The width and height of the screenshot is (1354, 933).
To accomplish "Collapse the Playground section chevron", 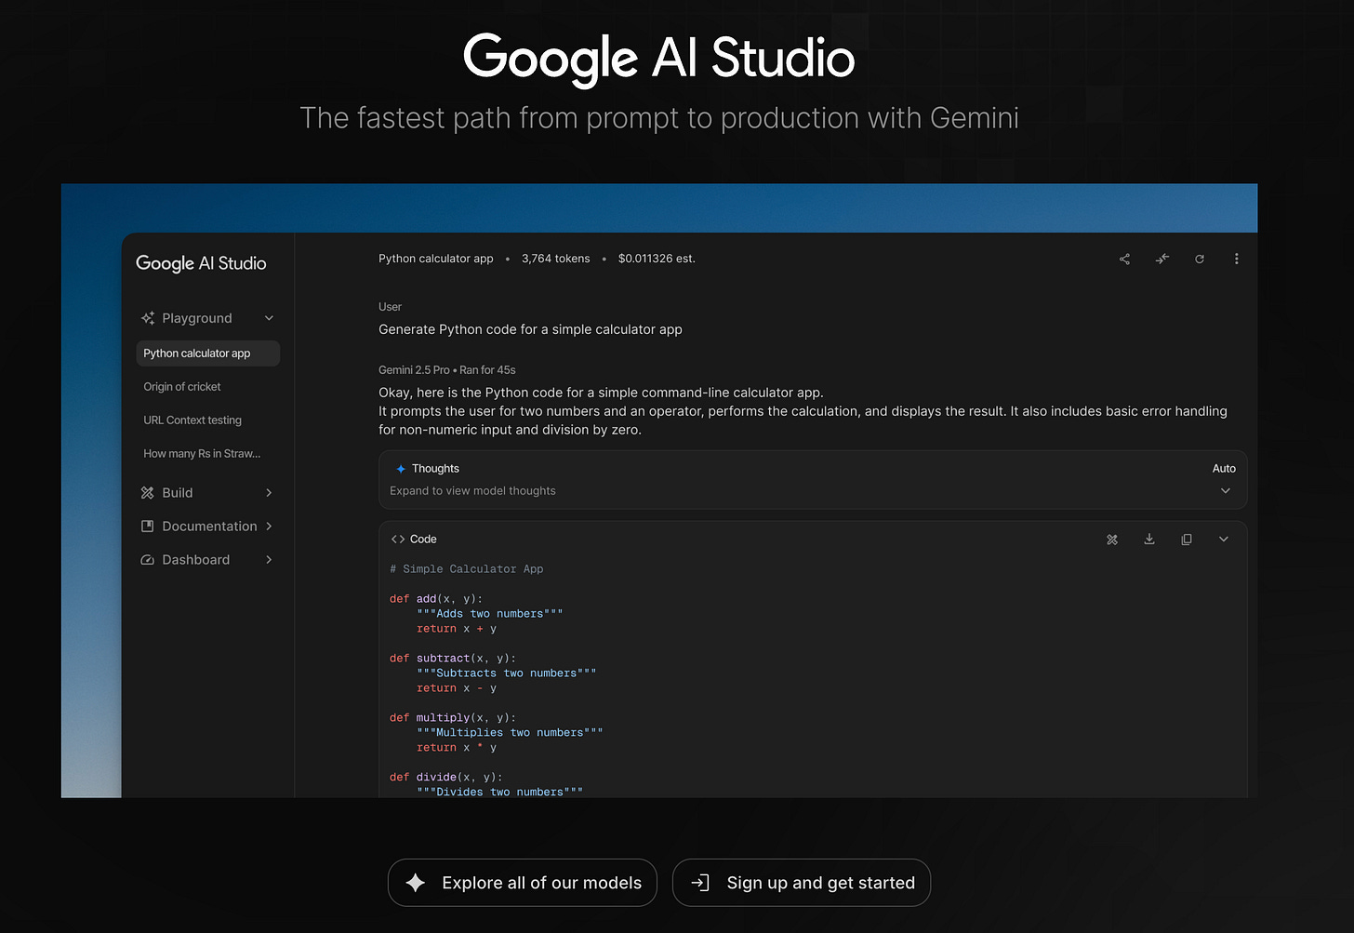I will [x=269, y=318].
